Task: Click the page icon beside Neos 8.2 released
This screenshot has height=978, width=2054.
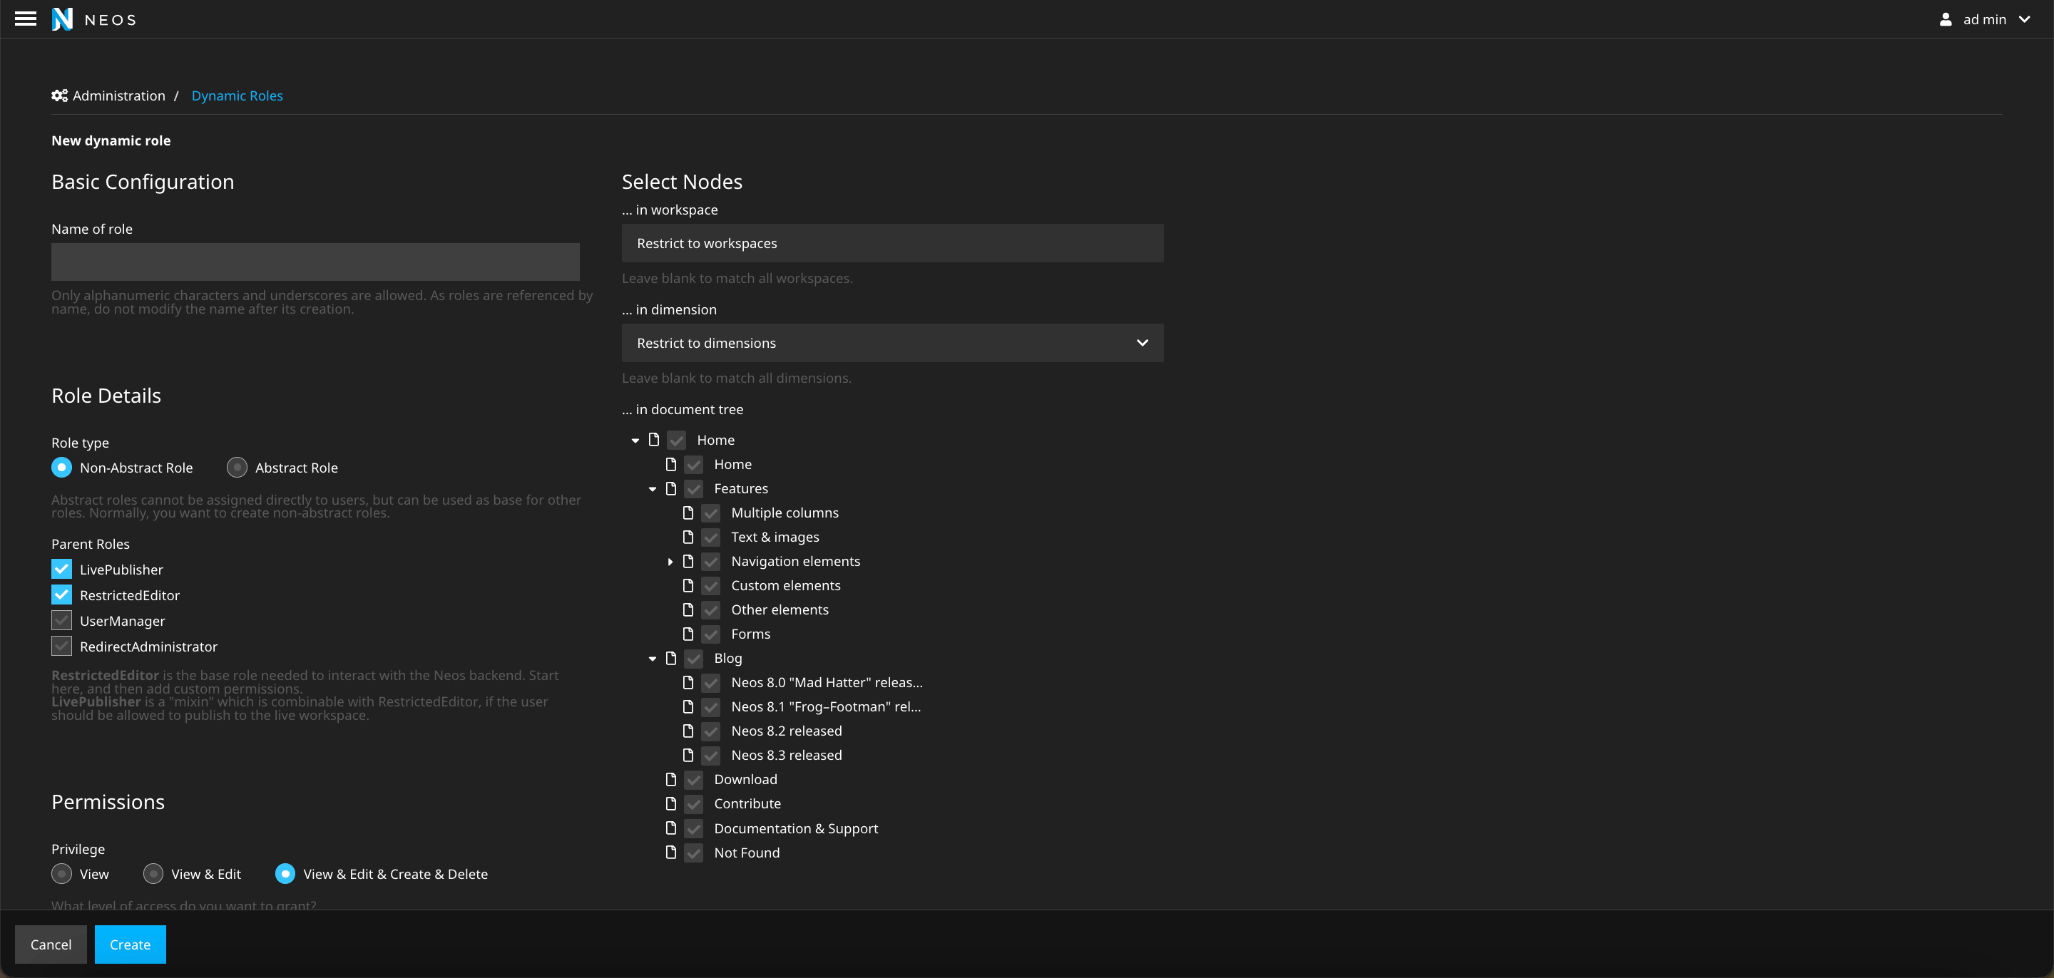Action: coord(688,730)
